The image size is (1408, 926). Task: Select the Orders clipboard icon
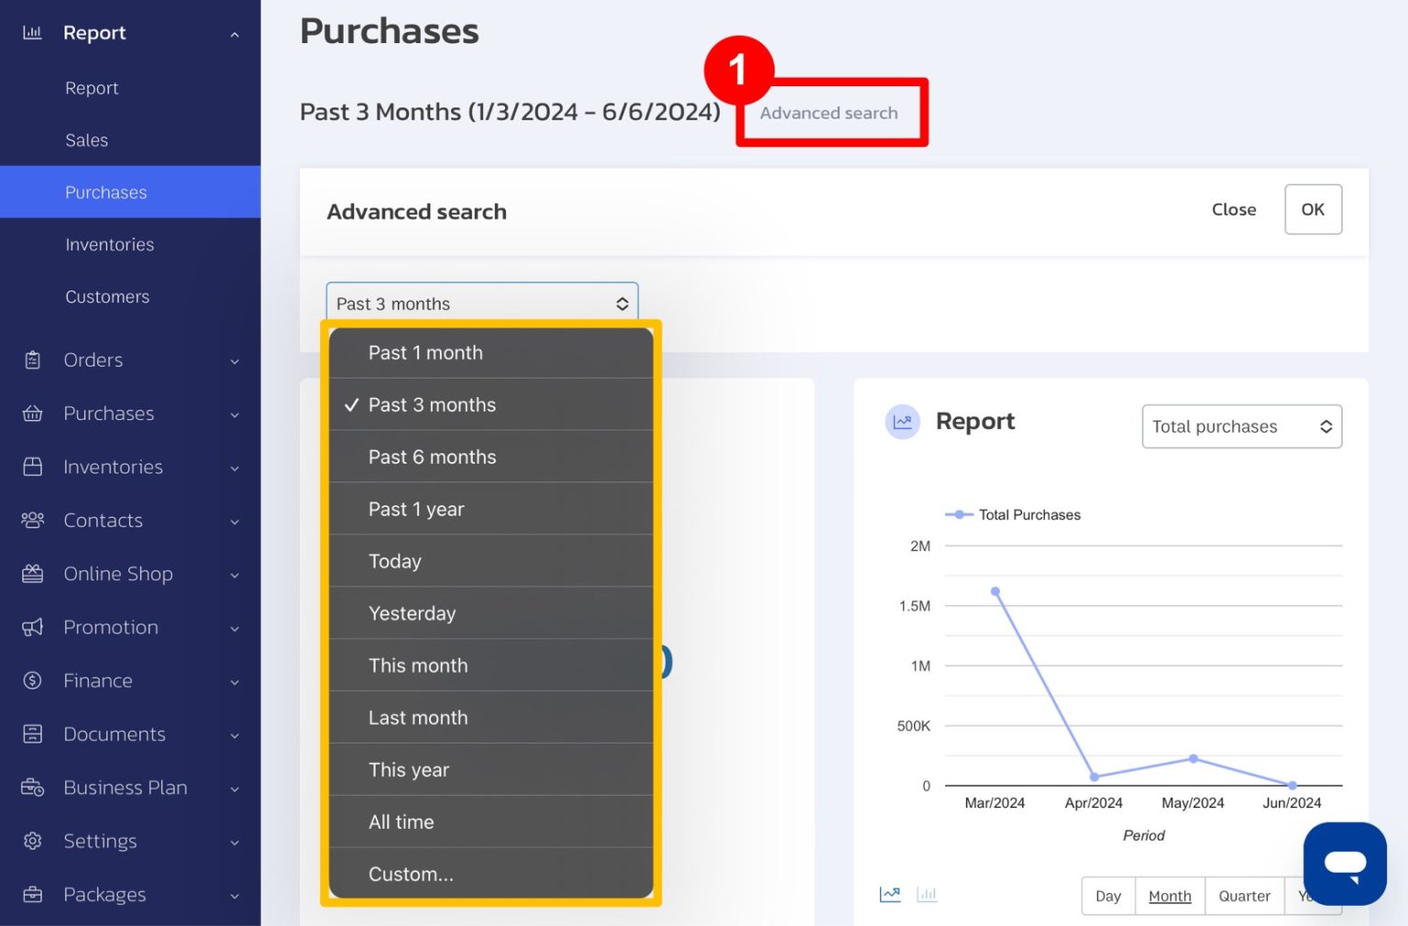33,359
